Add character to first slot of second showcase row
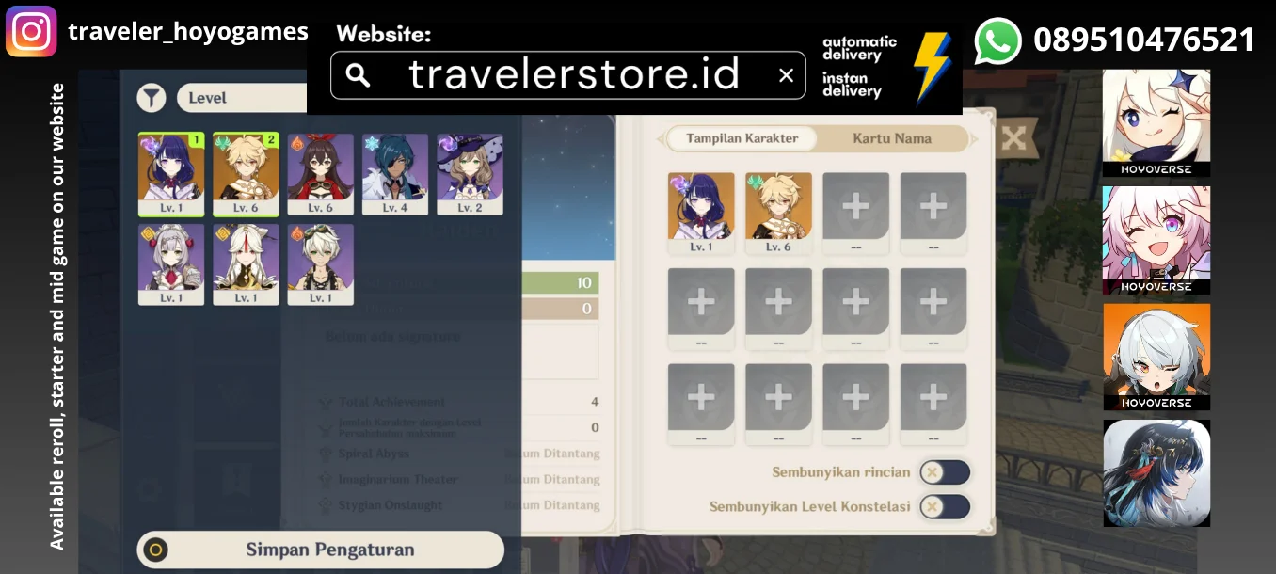Viewport: 1276px width, 574px height. pyautogui.click(x=701, y=309)
